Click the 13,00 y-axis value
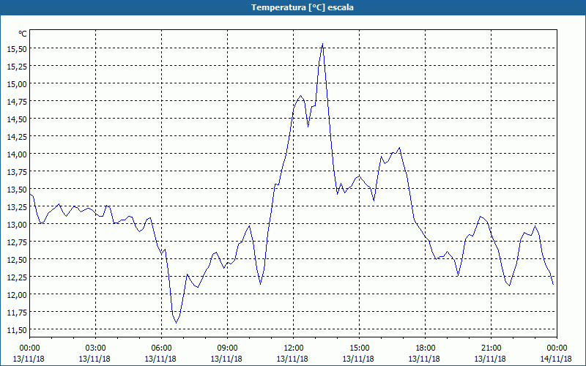 point(17,224)
